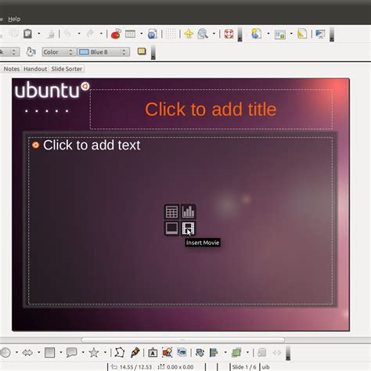The height and width of the screenshot is (371, 371).
Task: Click the Insert Chart toolbar icon
Action: [x=116, y=34]
